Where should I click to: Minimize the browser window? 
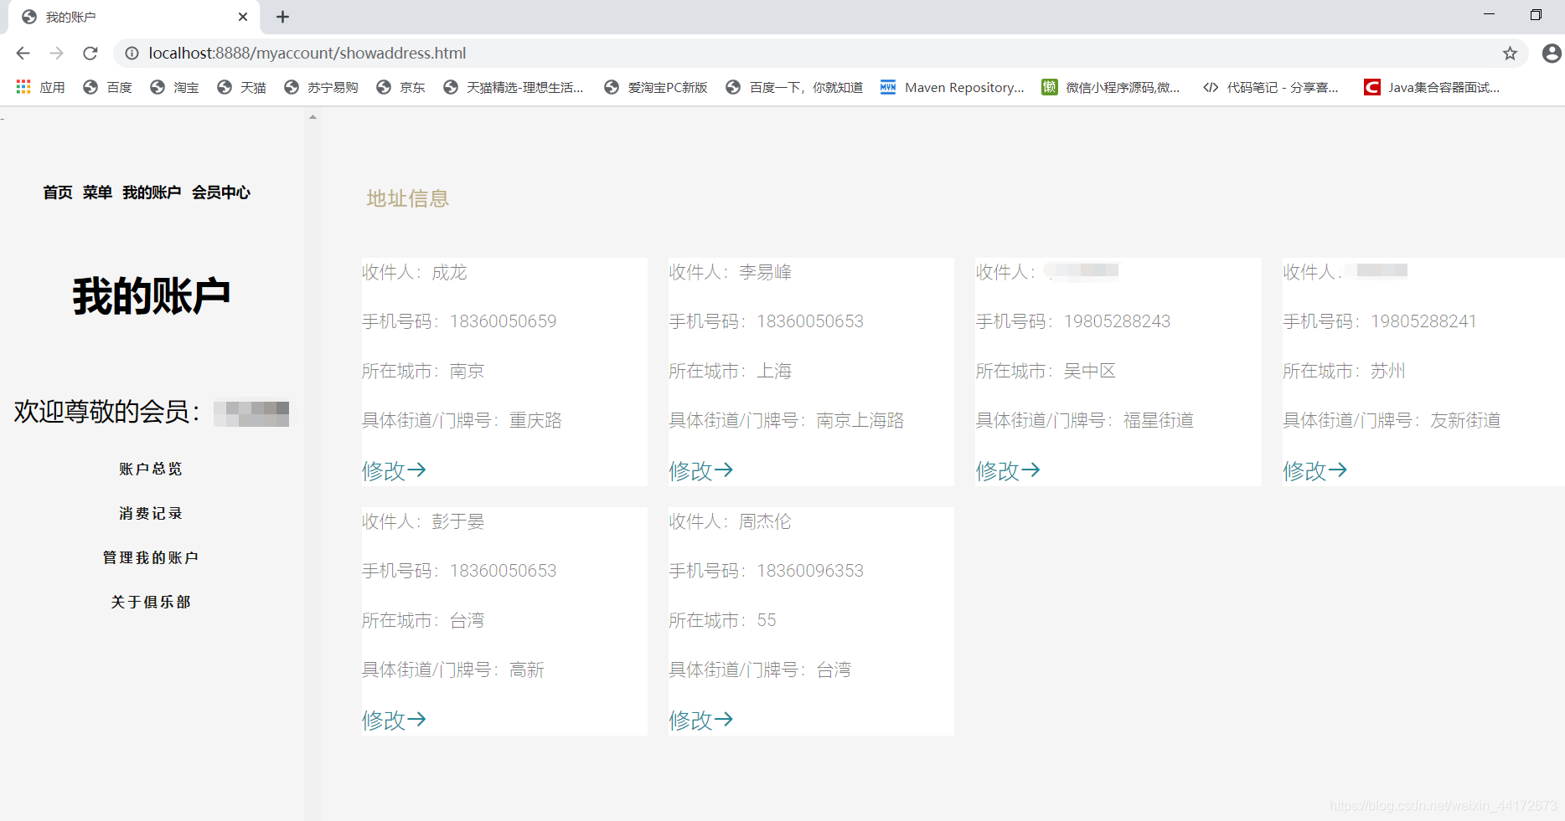click(x=1489, y=15)
